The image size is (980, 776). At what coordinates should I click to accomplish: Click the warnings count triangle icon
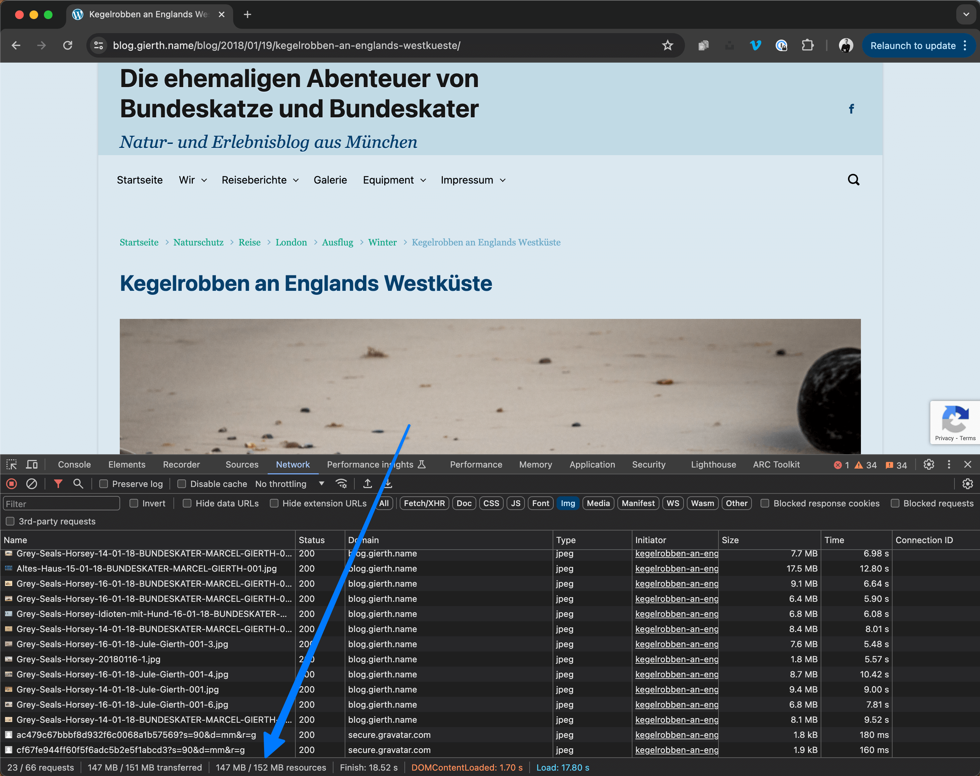click(x=859, y=465)
